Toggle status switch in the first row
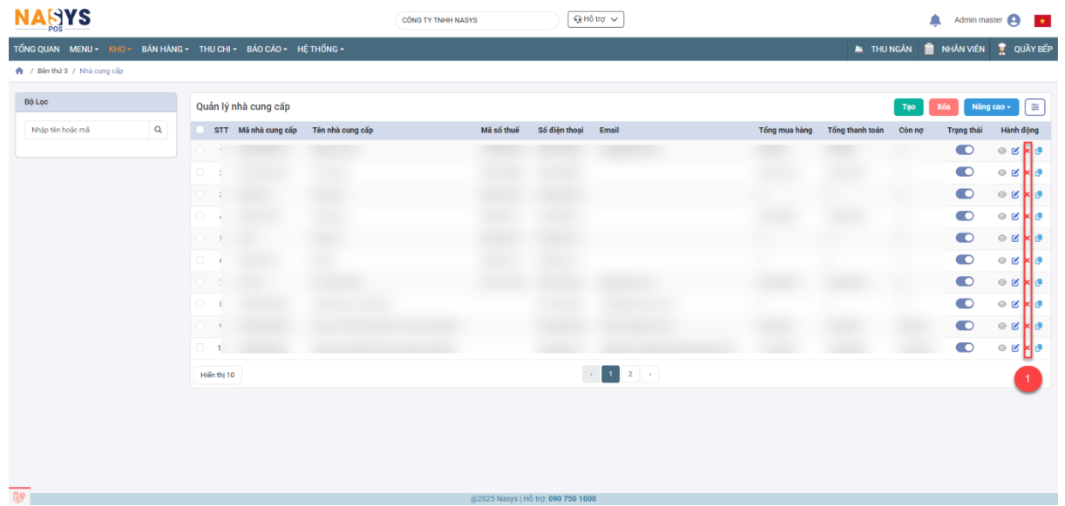 (x=965, y=151)
